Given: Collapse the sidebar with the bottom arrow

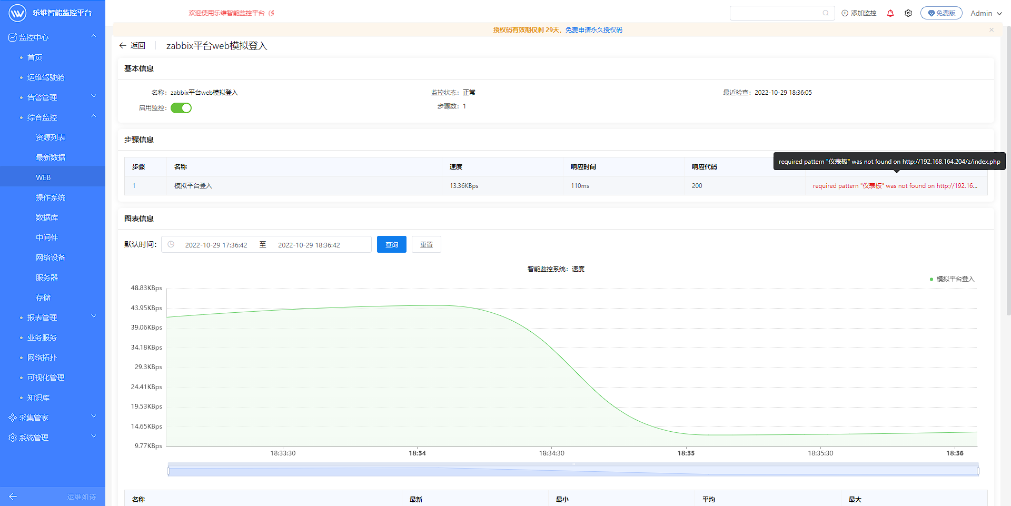Looking at the screenshot, I should tap(13, 497).
